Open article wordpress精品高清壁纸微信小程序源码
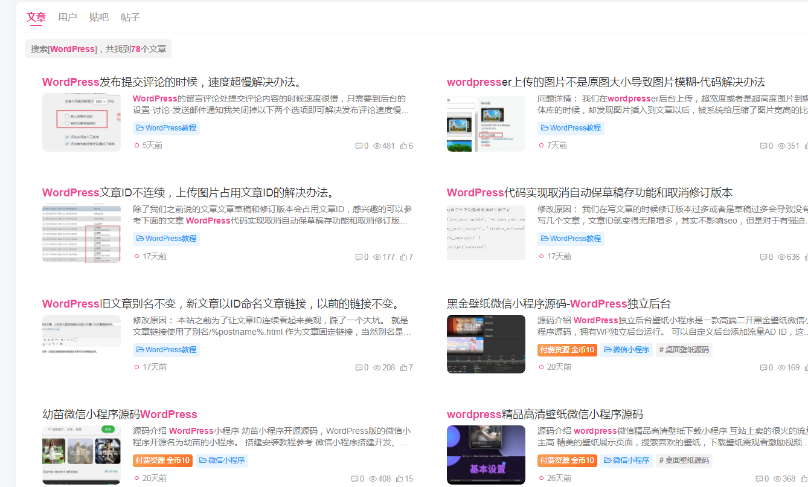 click(545, 414)
